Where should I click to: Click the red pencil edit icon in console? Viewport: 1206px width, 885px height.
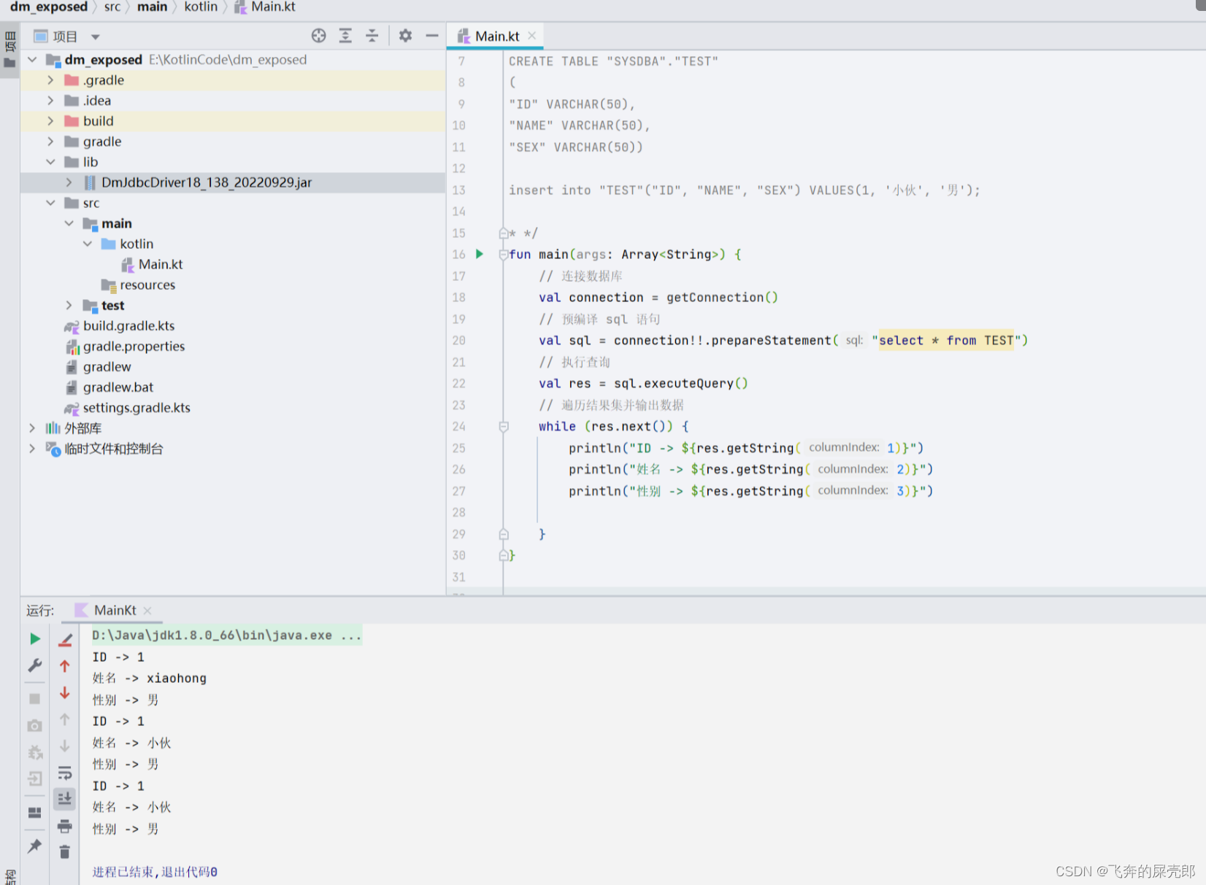click(x=65, y=640)
